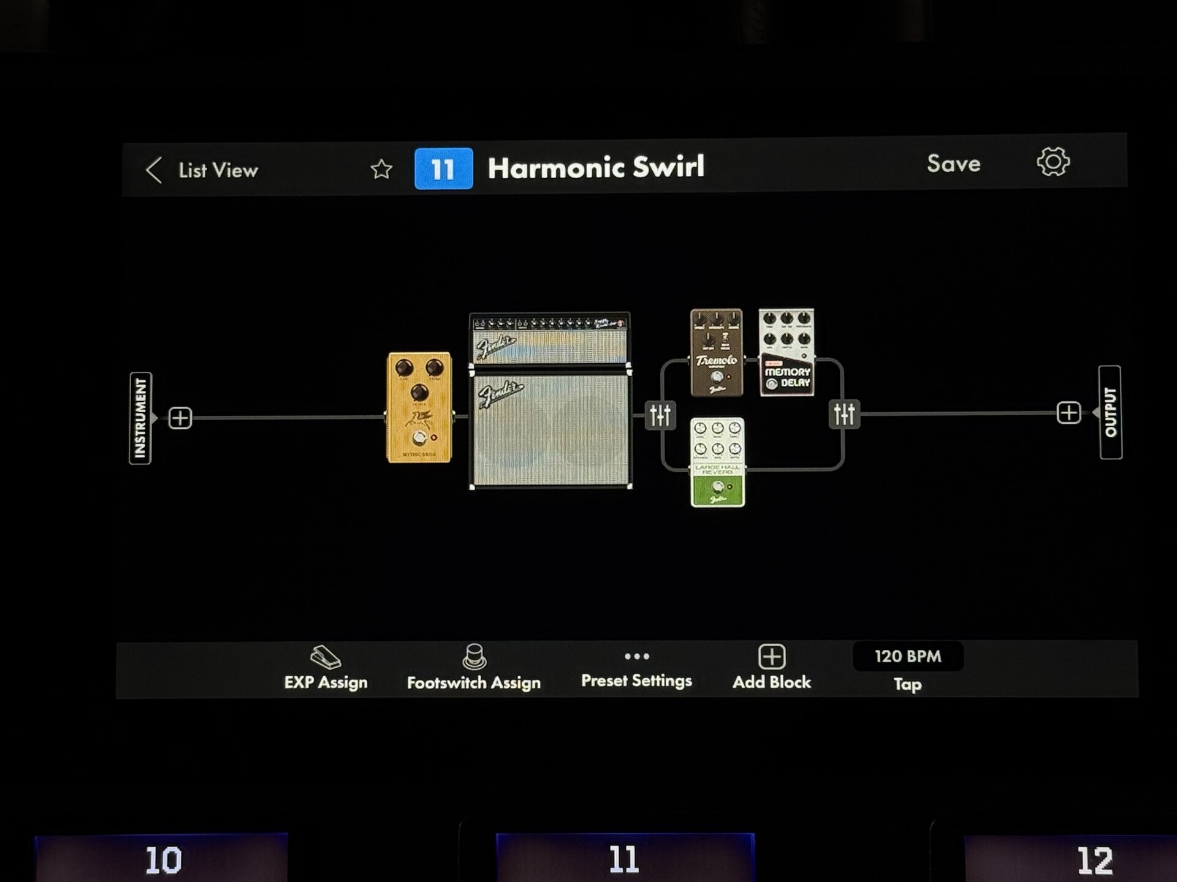
Task: Open the settings gear
Action: [1053, 162]
